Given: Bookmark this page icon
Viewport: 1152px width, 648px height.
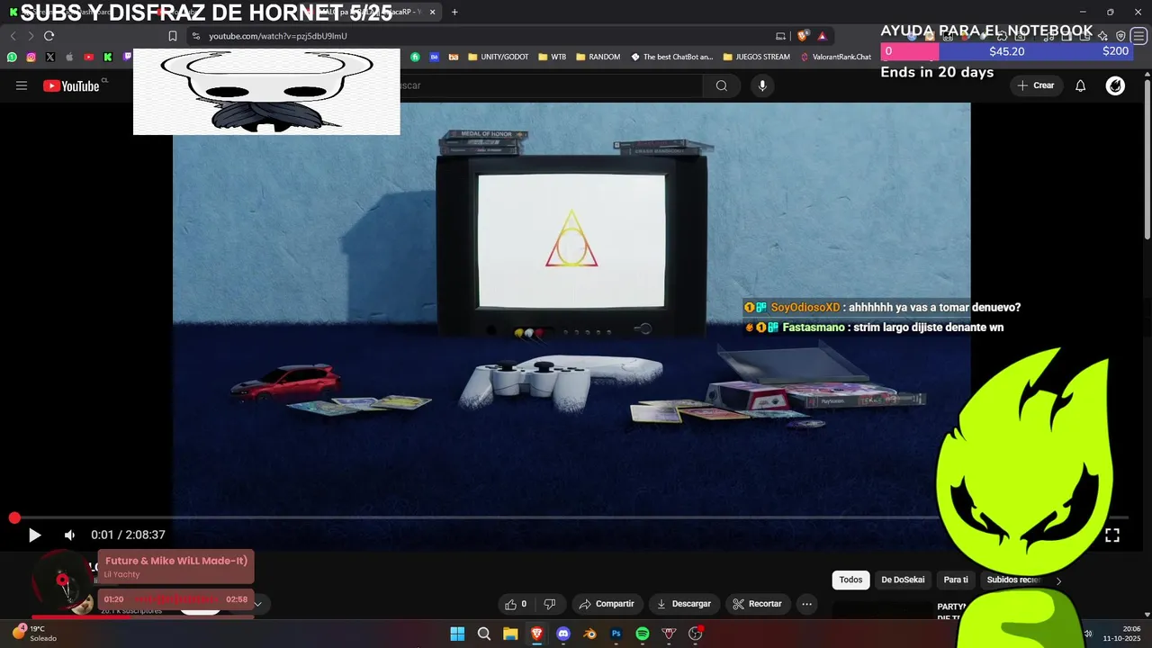Looking at the screenshot, I should click(x=172, y=36).
